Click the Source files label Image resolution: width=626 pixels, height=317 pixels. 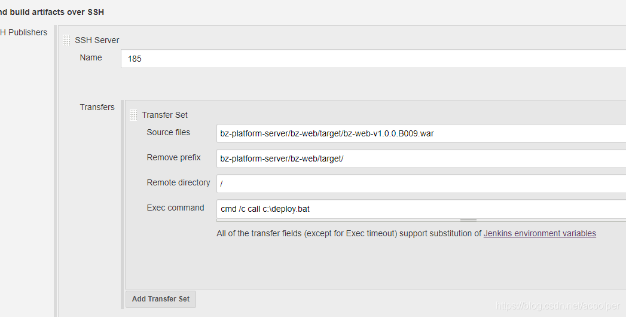coord(169,133)
